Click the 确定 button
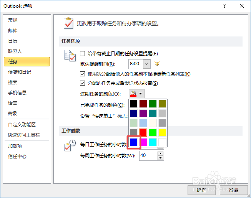 pyautogui.click(x=201, y=190)
